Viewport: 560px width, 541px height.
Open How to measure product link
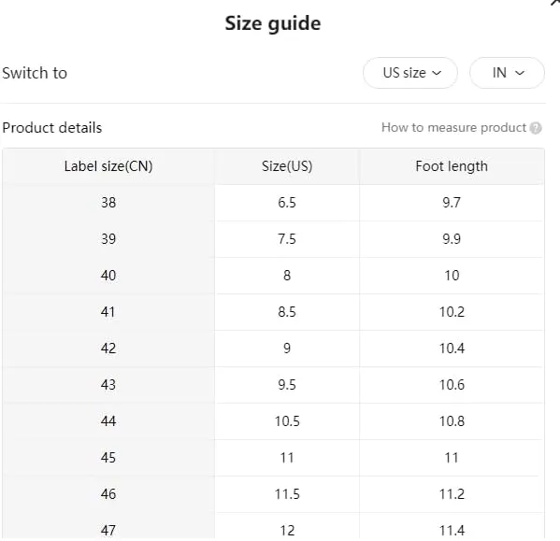pos(454,127)
